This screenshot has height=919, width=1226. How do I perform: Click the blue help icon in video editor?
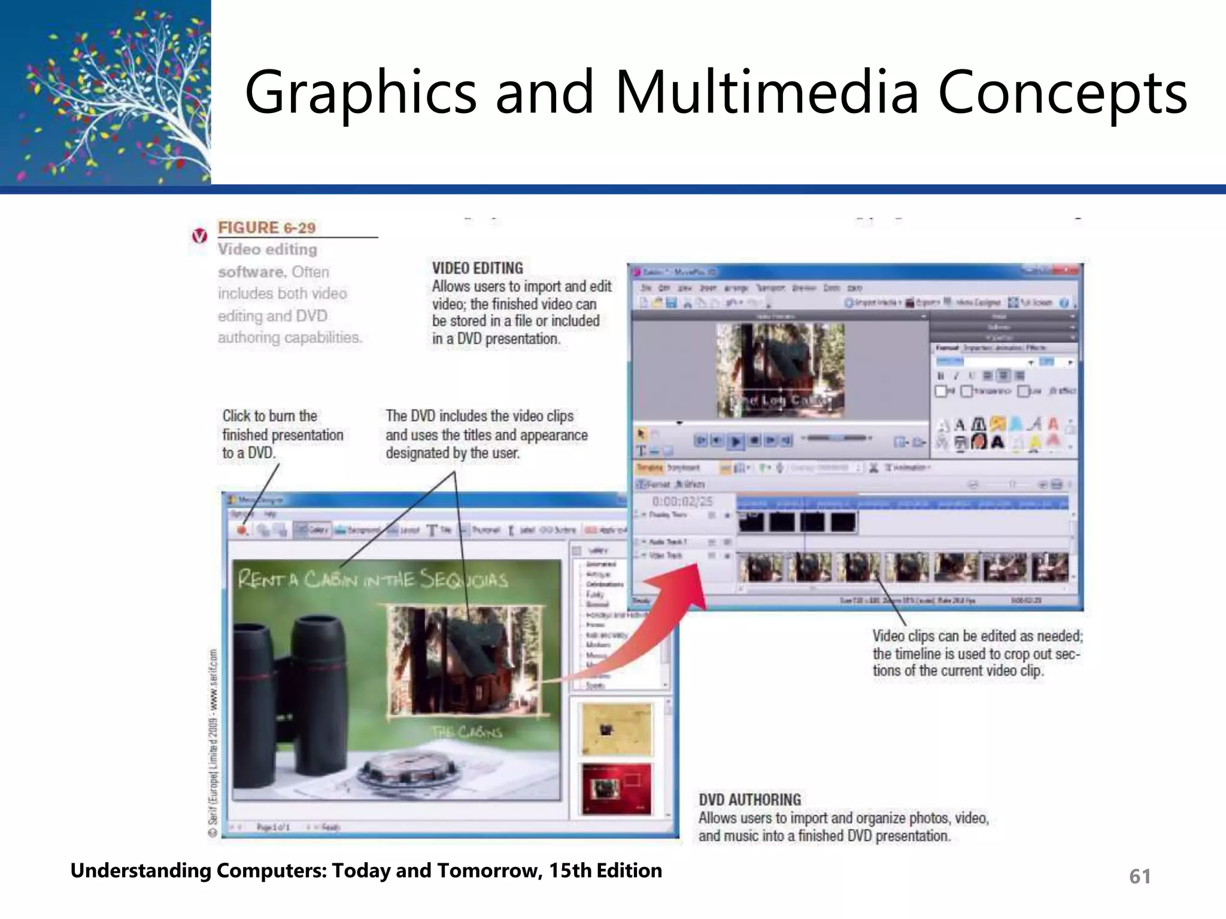[1064, 303]
